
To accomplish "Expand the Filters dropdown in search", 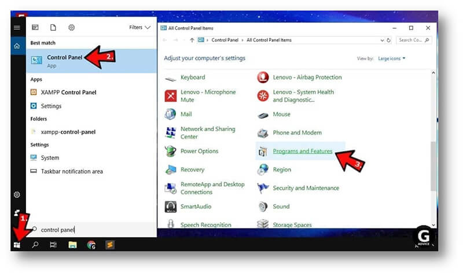I will pos(139,27).
